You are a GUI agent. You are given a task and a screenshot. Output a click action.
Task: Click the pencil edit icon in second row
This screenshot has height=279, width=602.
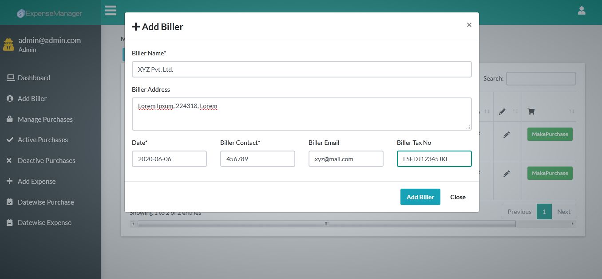(x=507, y=174)
